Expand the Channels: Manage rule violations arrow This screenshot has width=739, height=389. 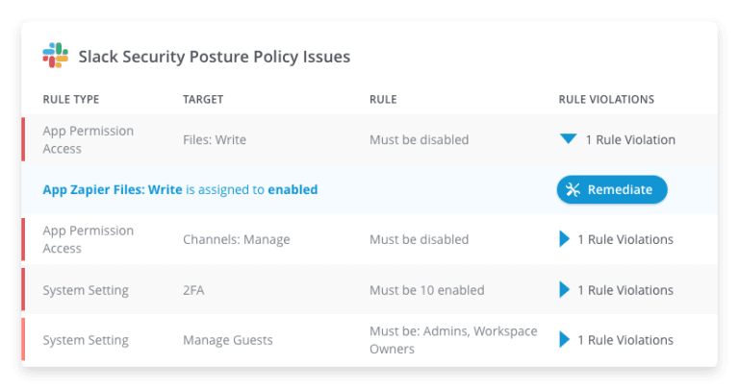click(x=564, y=239)
